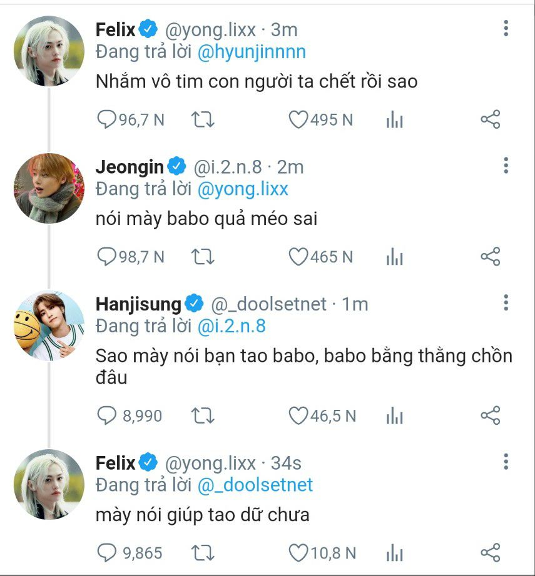
Task: View analytics on Jeongin's tweet
Action: tap(394, 257)
